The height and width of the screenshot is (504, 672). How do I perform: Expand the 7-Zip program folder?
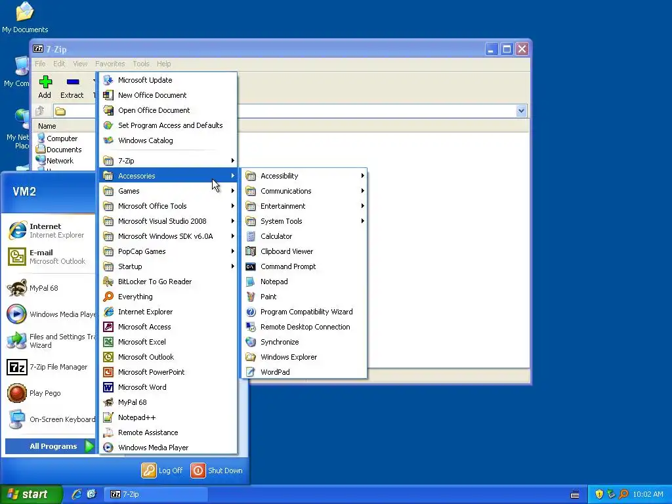pos(168,161)
